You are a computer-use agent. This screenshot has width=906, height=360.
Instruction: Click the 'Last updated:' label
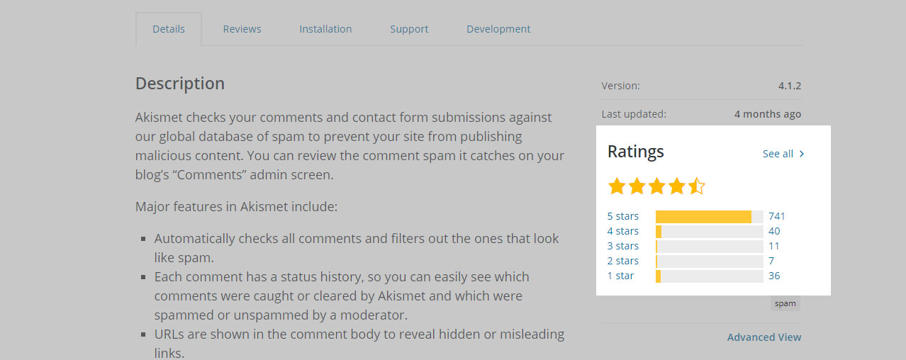[x=634, y=114]
